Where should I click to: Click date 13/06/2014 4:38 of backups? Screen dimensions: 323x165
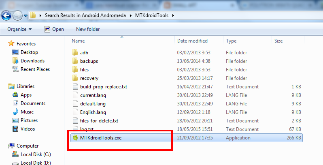[193, 61]
